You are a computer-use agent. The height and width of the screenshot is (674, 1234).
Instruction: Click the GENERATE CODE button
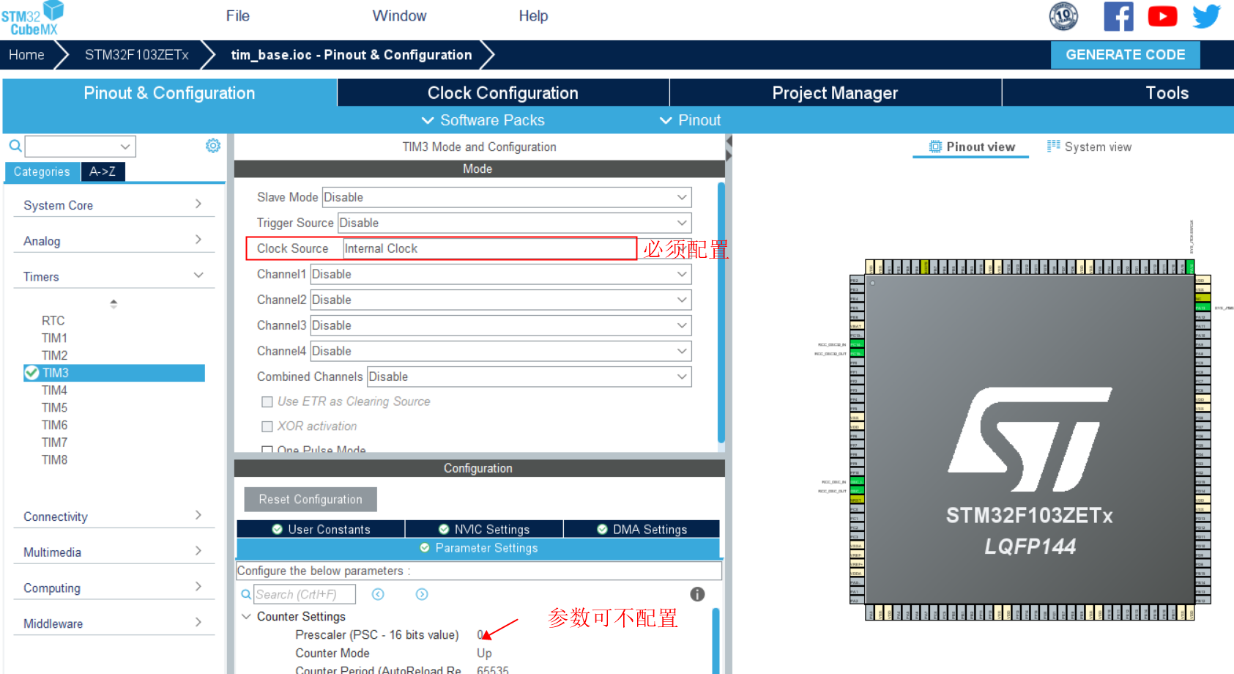(x=1126, y=54)
